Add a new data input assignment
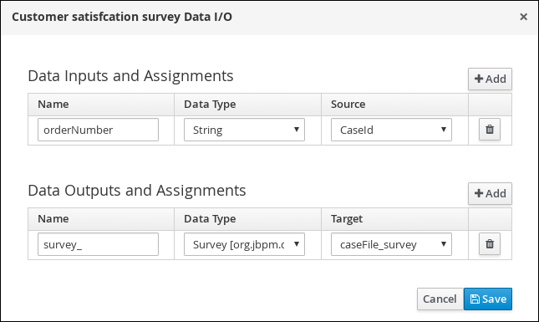The image size is (539, 322). pyautogui.click(x=490, y=79)
